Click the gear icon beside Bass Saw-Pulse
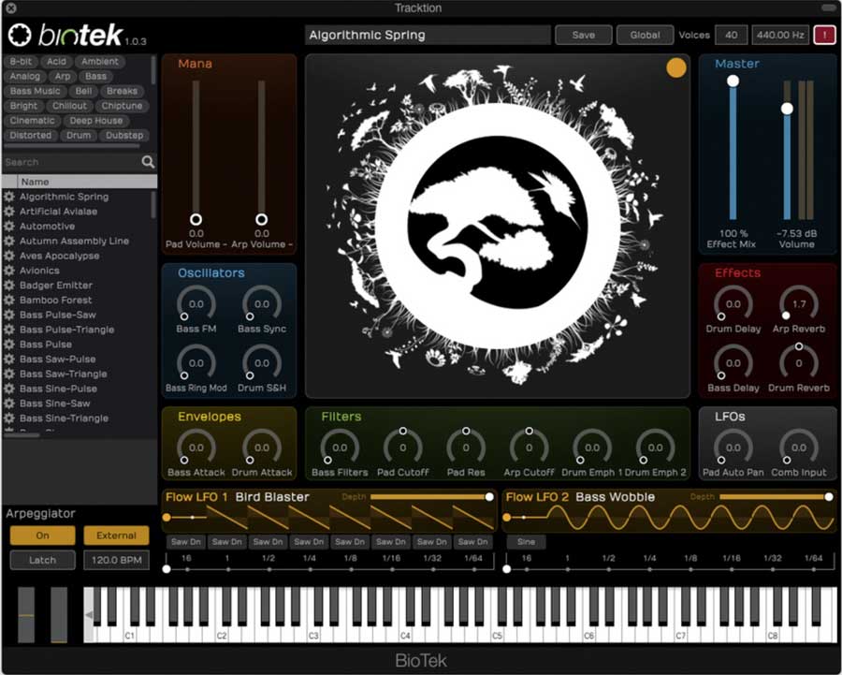Viewport: 842px width, 675px height. 9,359
